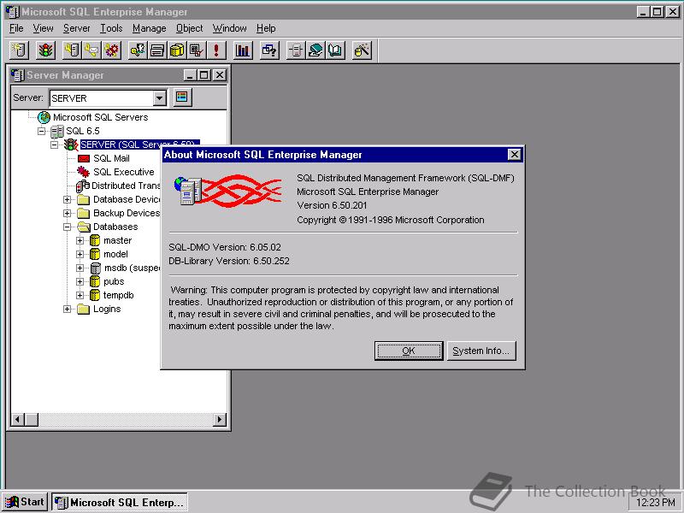Click the Manage Alerts exclamation icon

pos(216,50)
